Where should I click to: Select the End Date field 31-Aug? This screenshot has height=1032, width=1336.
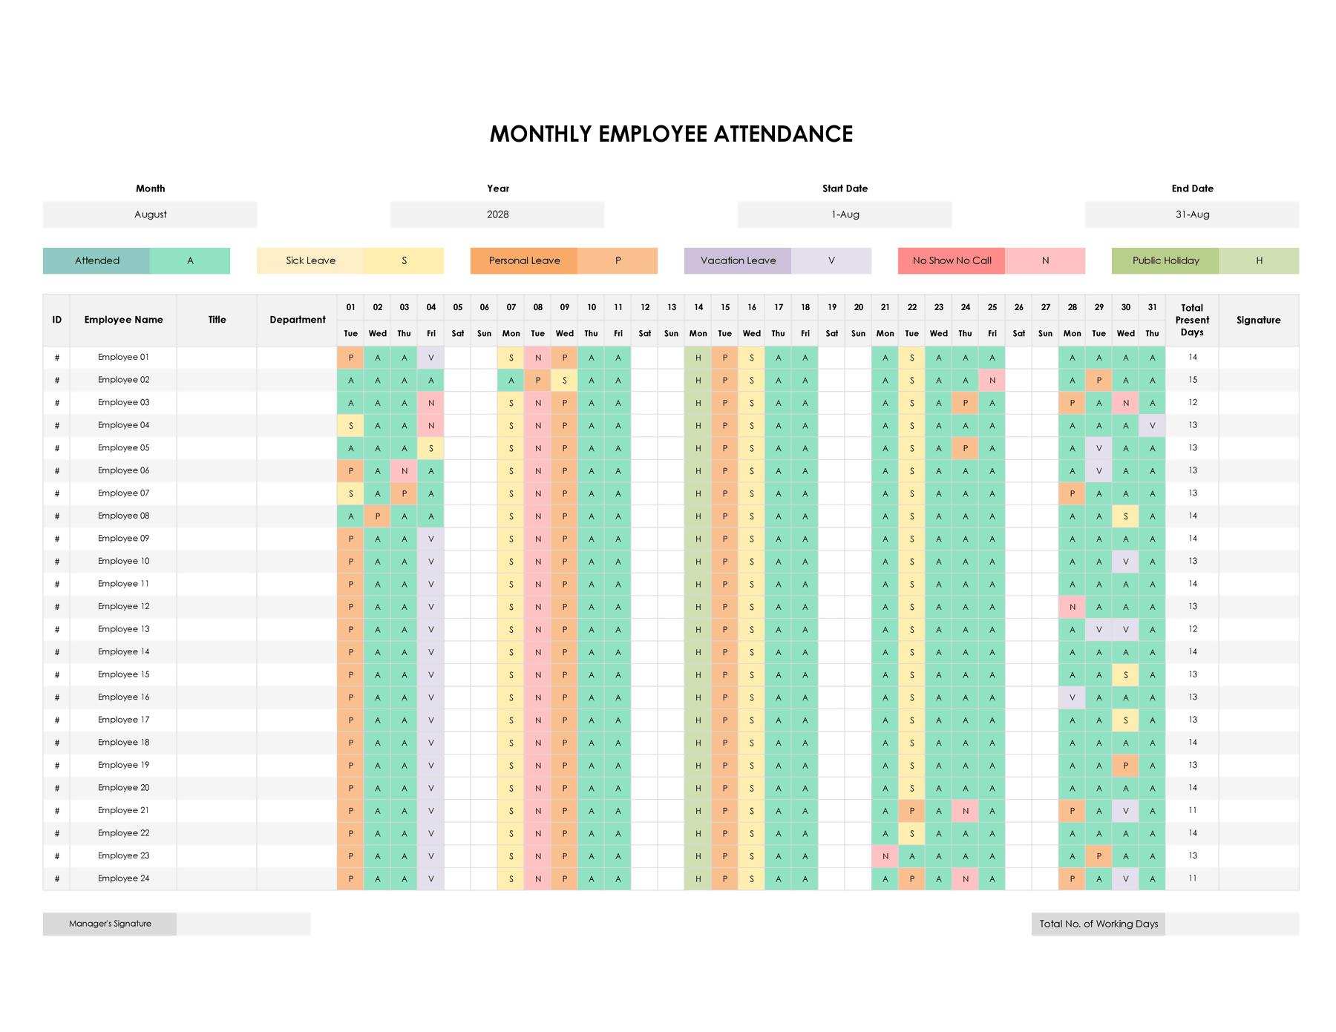[x=1192, y=214]
